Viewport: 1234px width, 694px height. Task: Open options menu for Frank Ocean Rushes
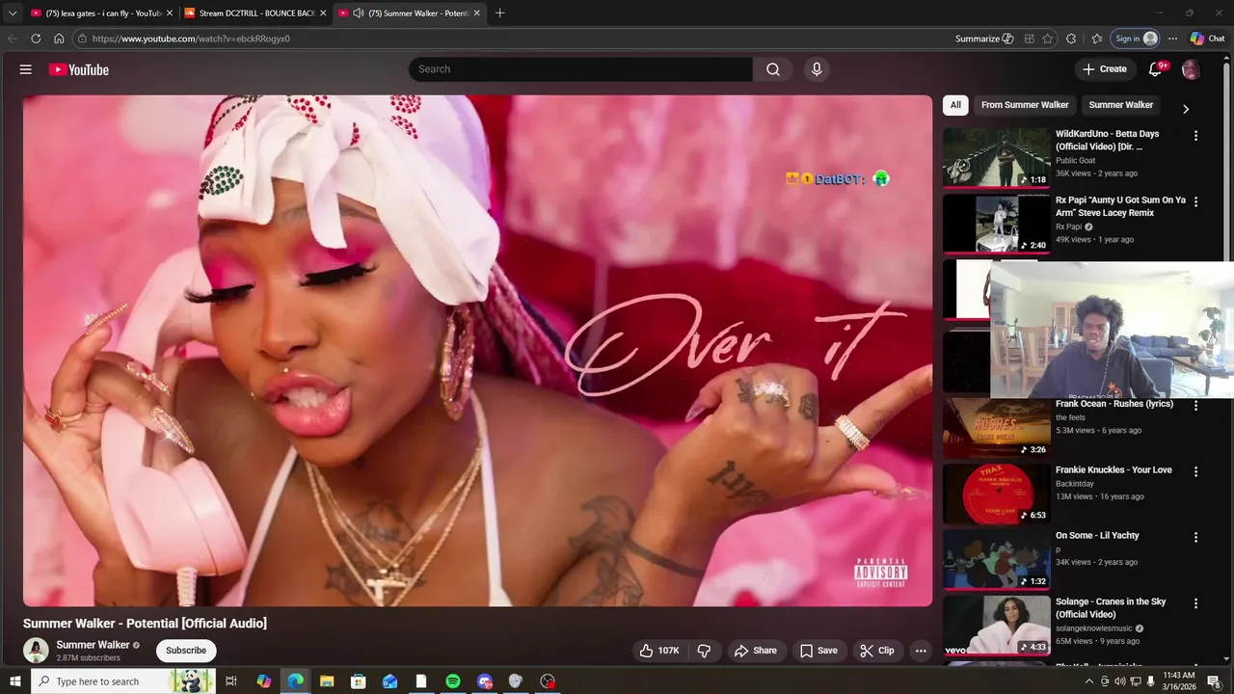(1196, 406)
